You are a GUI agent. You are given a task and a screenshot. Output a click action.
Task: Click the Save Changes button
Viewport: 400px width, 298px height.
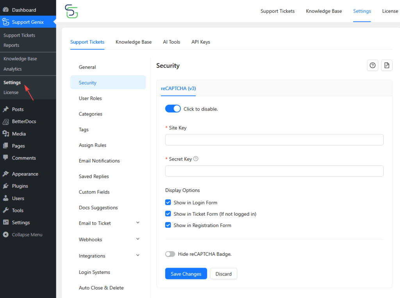coord(186,274)
